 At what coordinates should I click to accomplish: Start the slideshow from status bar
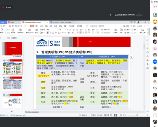tap(116, 115)
